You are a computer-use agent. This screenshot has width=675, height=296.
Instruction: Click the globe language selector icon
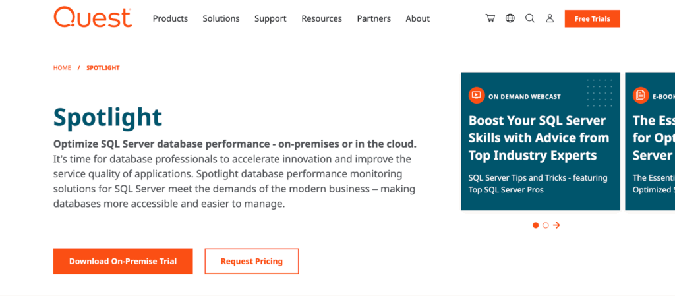point(510,18)
